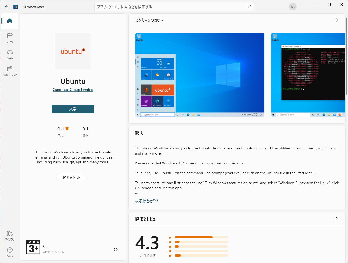Open the Canonical Group Limited publisher link

click(73, 90)
